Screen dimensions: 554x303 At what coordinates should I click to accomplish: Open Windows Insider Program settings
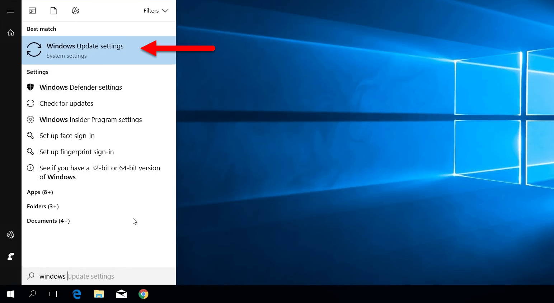pyautogui.click(x=99, y=120)
